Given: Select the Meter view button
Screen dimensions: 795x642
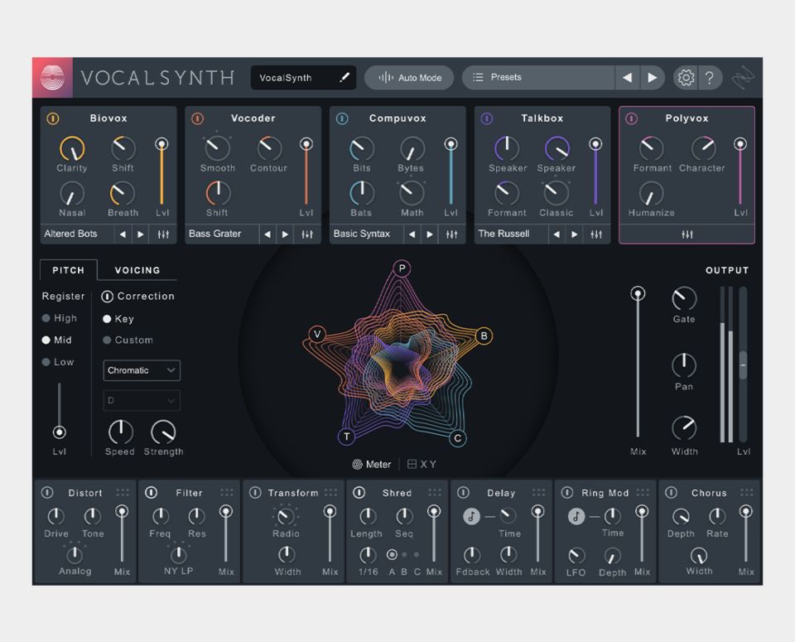Looking at the screenshot, I should coord(371,465).
